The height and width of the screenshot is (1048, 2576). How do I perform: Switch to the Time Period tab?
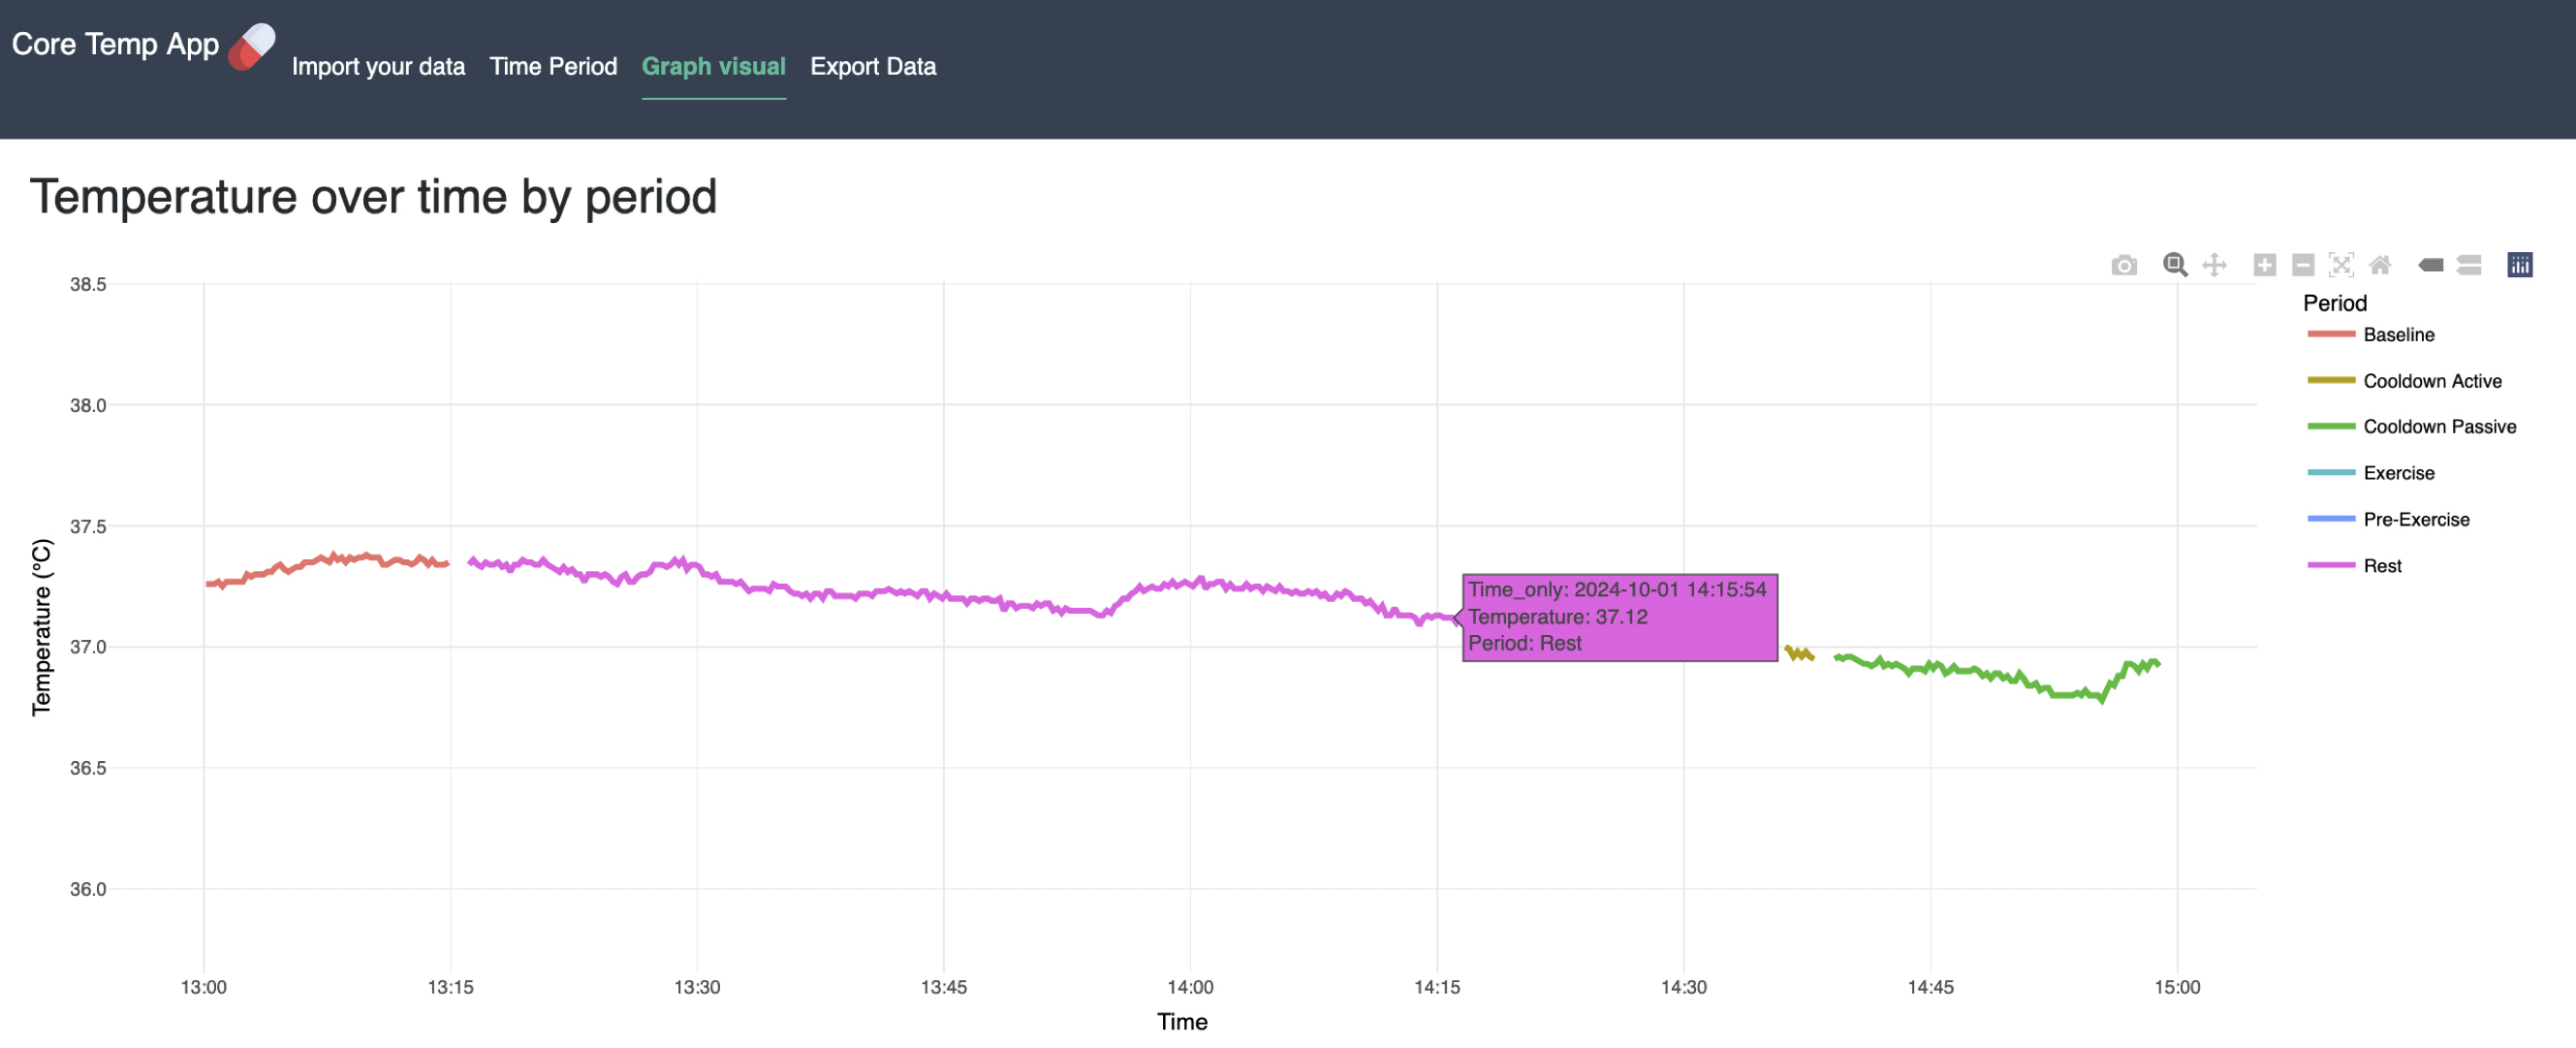553,66
